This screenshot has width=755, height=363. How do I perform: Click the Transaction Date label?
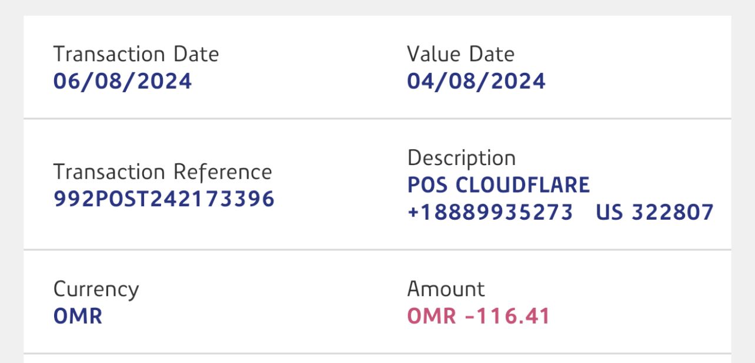(x=136, y=55)
